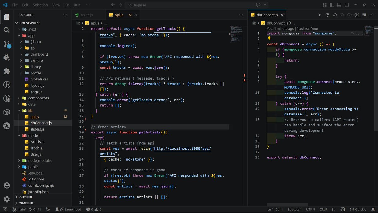
Task: Collapse the models folder
Action: tap(34, 135)
